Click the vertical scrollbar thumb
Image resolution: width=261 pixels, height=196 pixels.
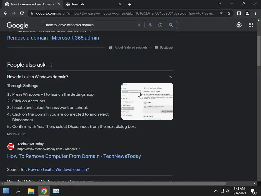[259, 51]
